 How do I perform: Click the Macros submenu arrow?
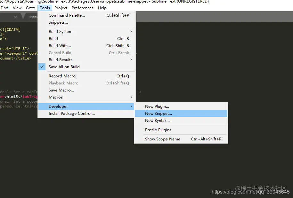[x=131, y=97]
